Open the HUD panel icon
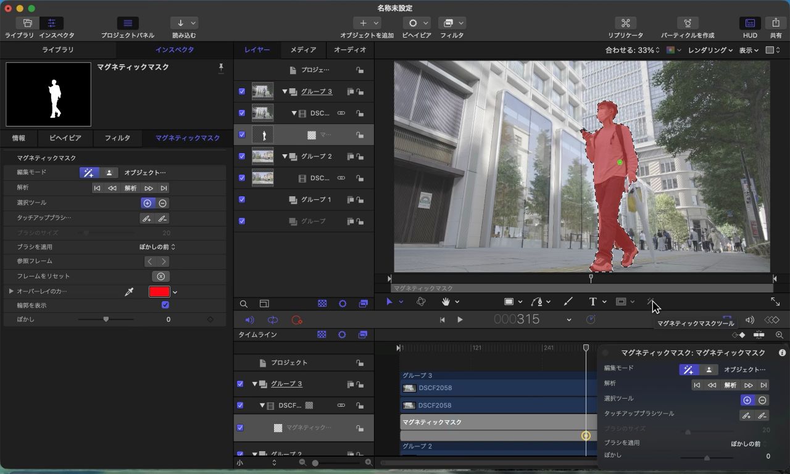Viewport: 790px width, 474px height. click(x=750, y=23)
